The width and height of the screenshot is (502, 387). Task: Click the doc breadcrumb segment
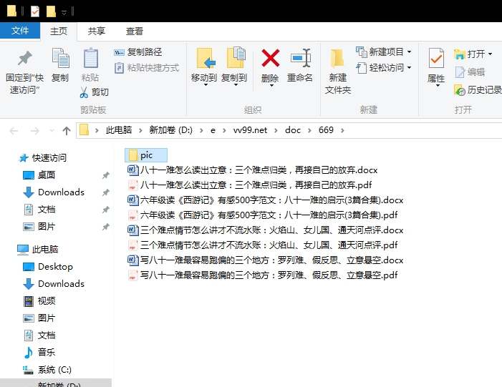pos(293,130)
